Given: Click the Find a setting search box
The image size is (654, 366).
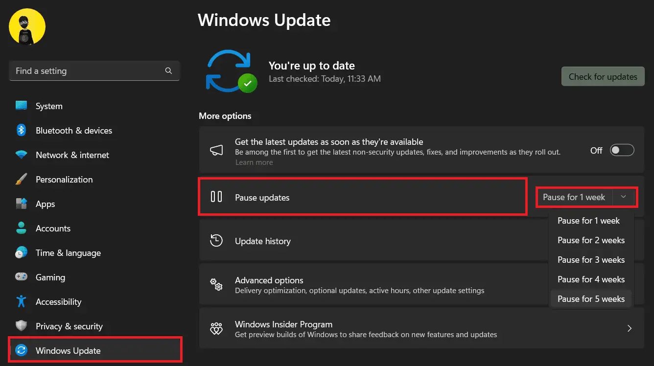Looking at the screenshot, I should pyautogui.click(x=88, y=71).
